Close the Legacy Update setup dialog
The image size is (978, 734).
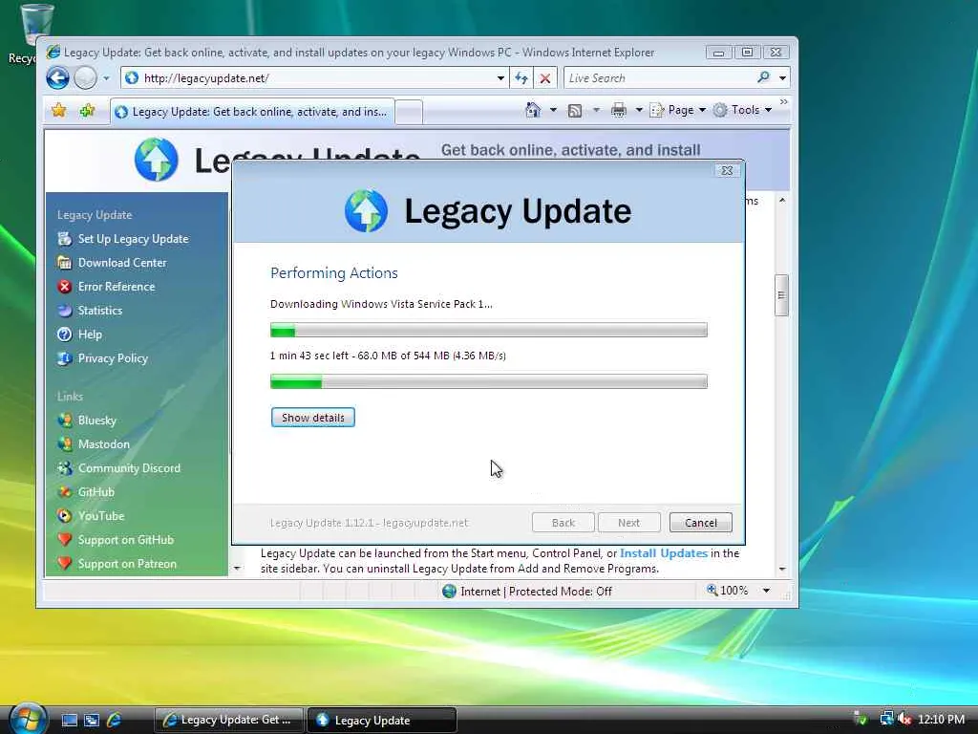point(727,170)
